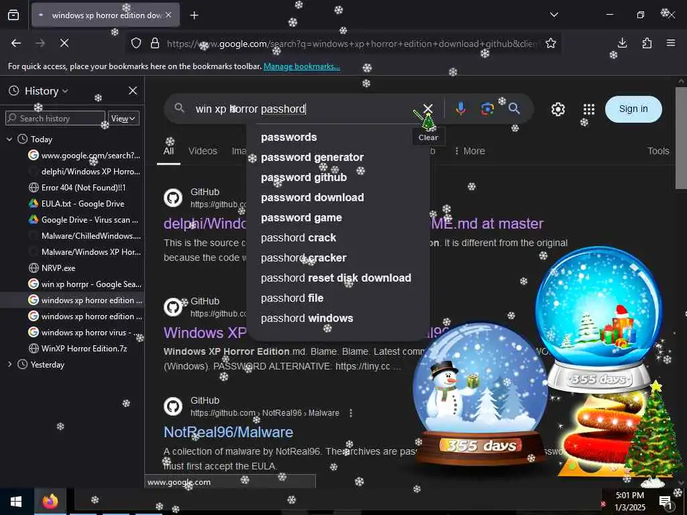Choose the 'passwords' suggestion

click(x=337, y=137)
